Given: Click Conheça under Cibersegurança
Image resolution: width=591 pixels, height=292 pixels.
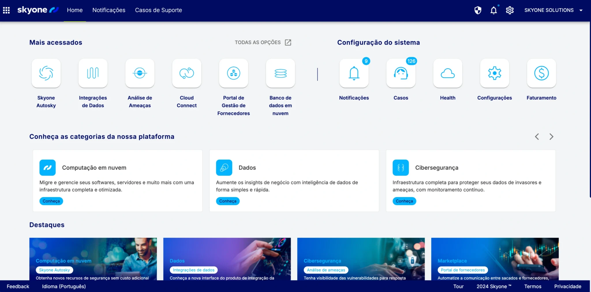Looking at the screenshot, I should 404,201.
